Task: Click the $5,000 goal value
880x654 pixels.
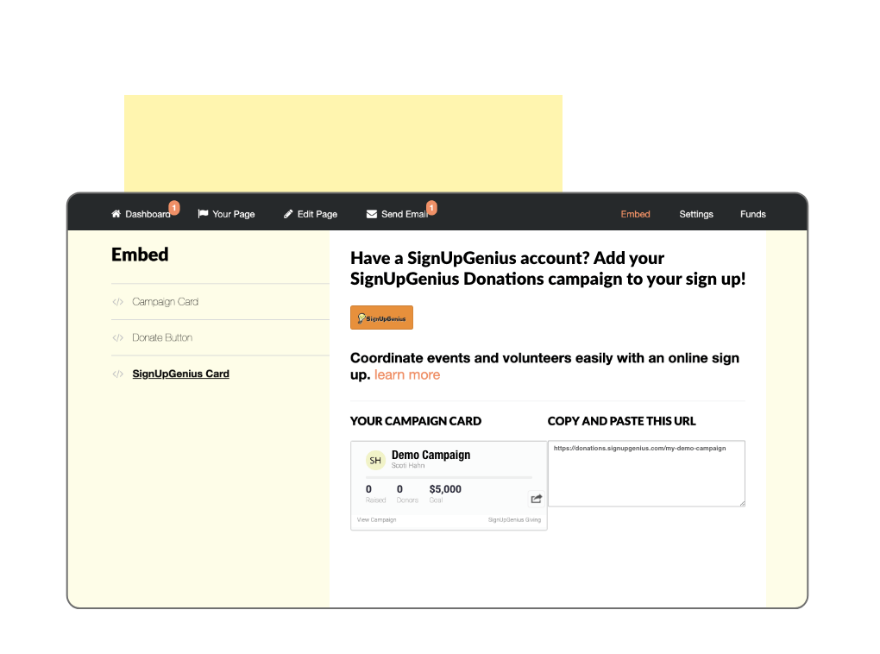Action: click(445, 489)
